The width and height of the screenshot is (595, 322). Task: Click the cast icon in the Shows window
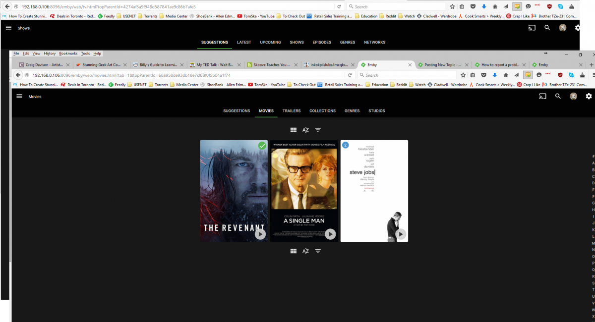(x=532, y=28)
